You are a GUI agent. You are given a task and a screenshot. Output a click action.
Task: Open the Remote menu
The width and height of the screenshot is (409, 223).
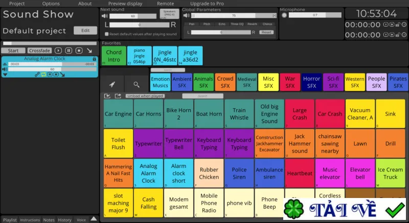click(x=165, y=4)
